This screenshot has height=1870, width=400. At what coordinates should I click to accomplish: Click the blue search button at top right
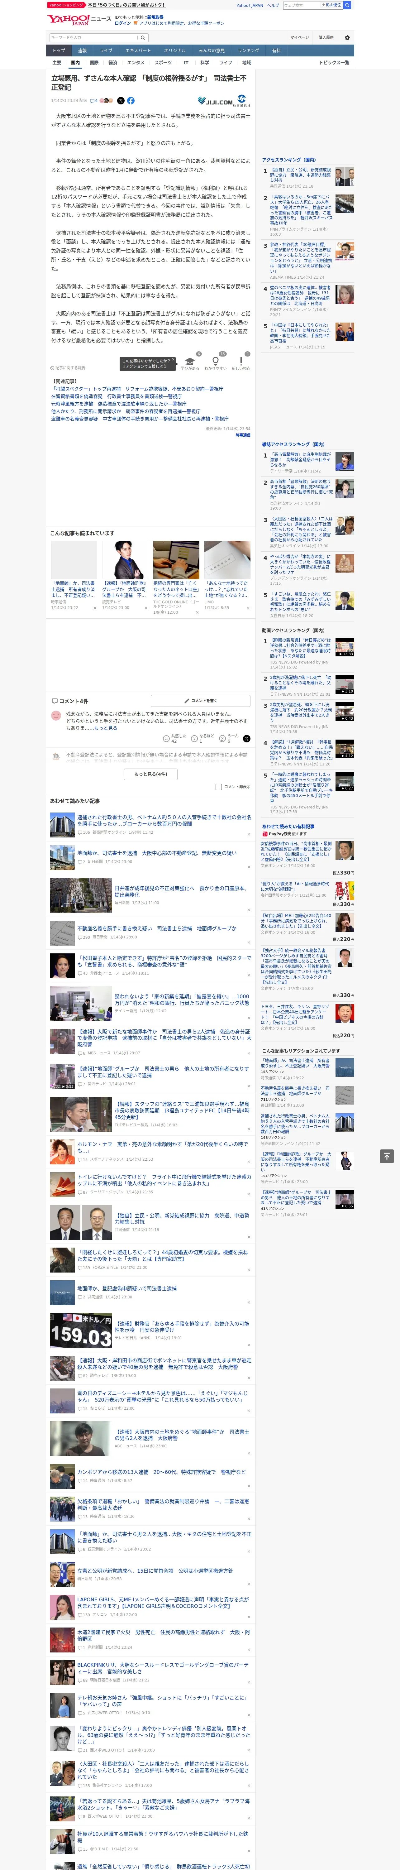point(347,5)
